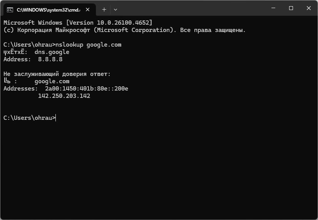Close the terminal window

(x=309, y=8)
